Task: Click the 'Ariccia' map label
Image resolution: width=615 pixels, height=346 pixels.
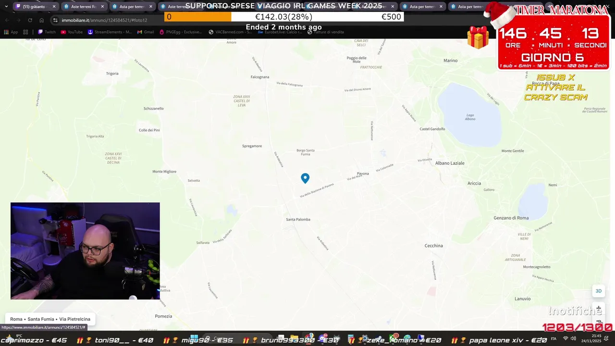Action: 474,184
